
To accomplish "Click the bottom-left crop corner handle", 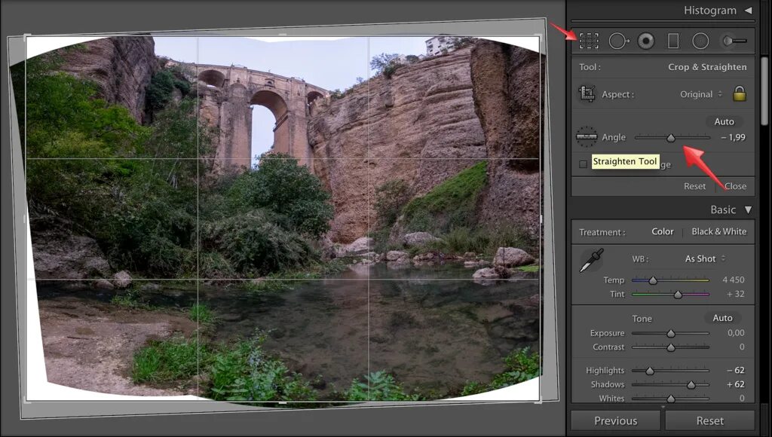I will 26,401.
